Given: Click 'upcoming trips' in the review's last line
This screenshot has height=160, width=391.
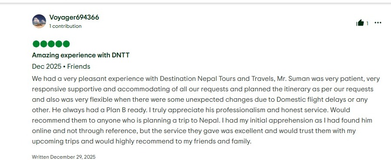Looking at the screenshot, I should click(56, 142).
